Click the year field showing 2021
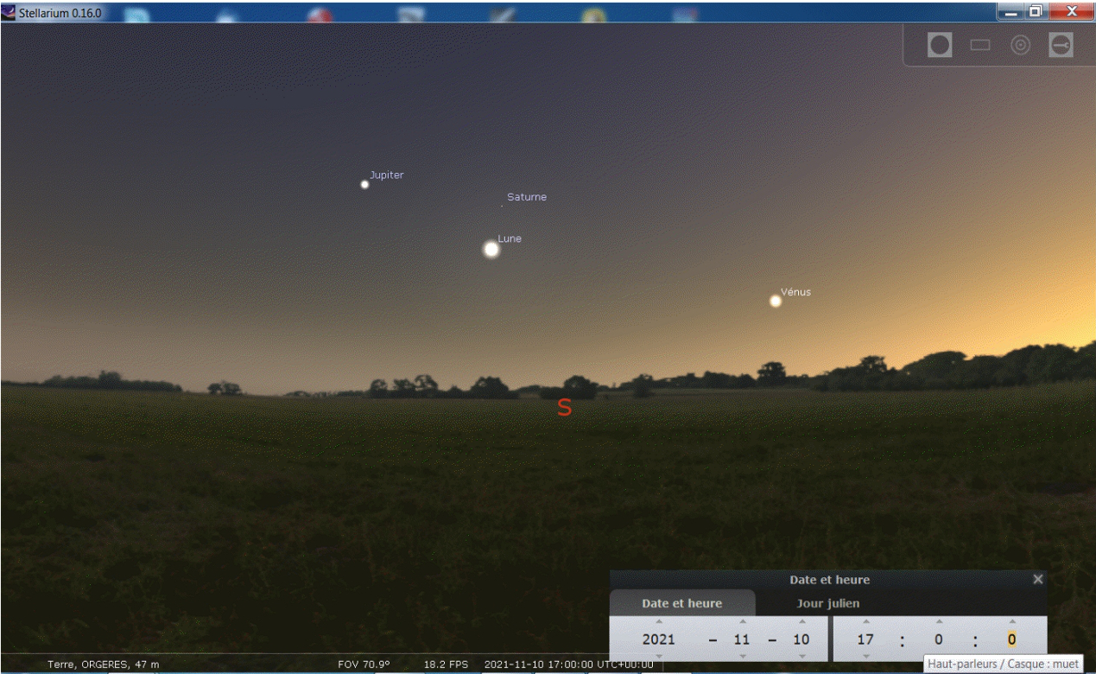 (x=658, y=640)
